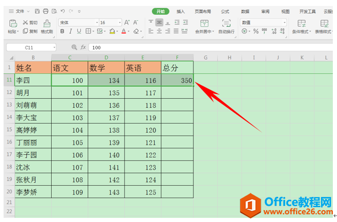The image size is (337, 222).
Task: Click the Redo arrow icon
Action: [x=71, y=11]
